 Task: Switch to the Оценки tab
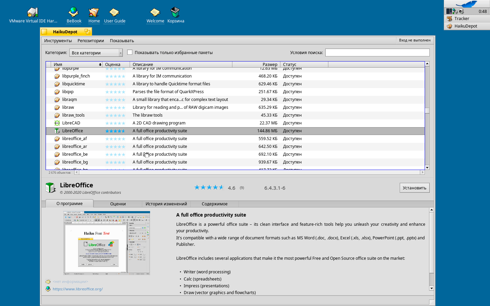pyautogui.click(x=118, y=204)
